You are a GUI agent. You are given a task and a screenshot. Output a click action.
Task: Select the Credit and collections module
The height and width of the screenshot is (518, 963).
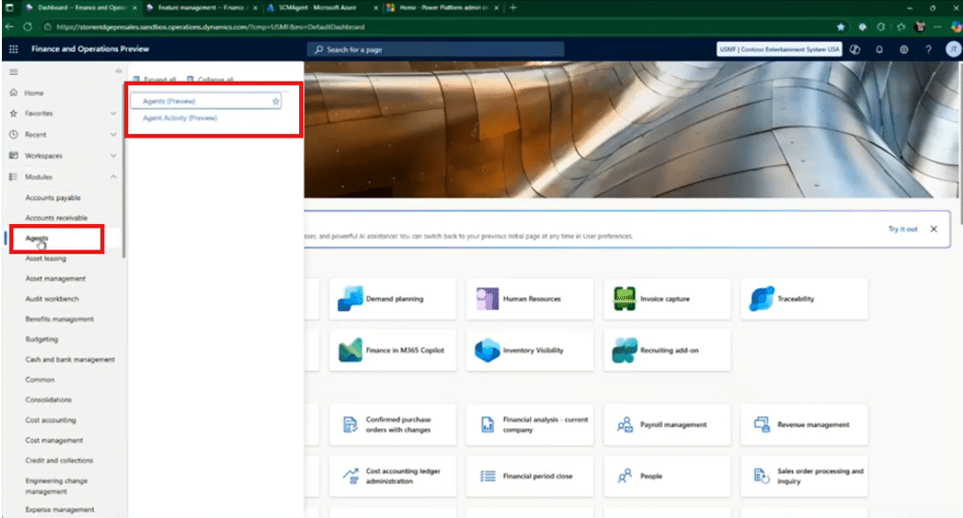pos(60,460)
